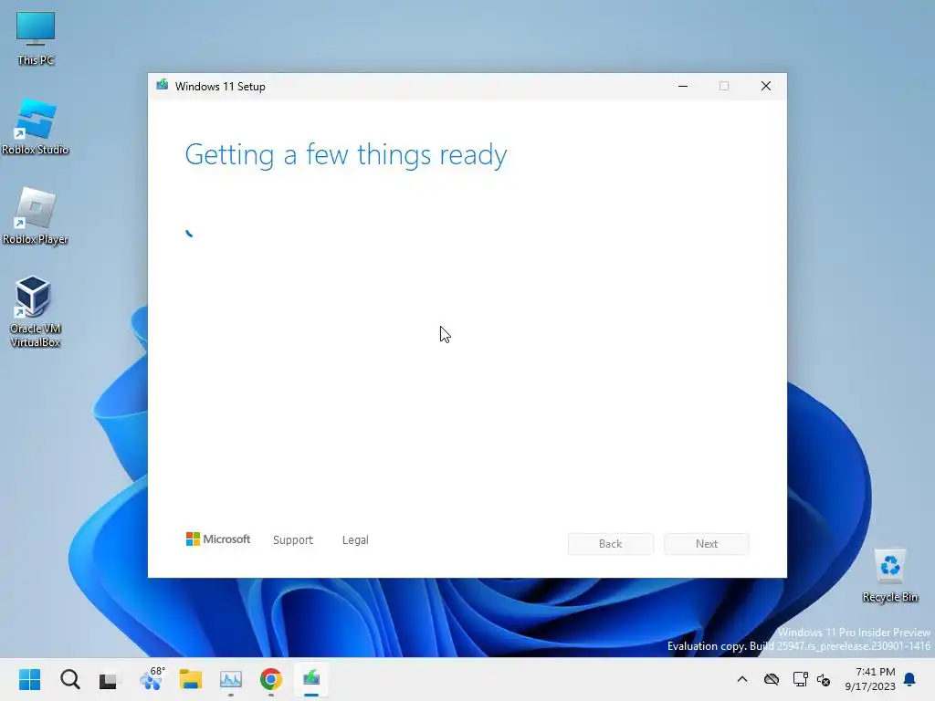This screenshot has width=935, height=701.
Task: Open the notifications bell icon
Action: [x=910, y=679]
